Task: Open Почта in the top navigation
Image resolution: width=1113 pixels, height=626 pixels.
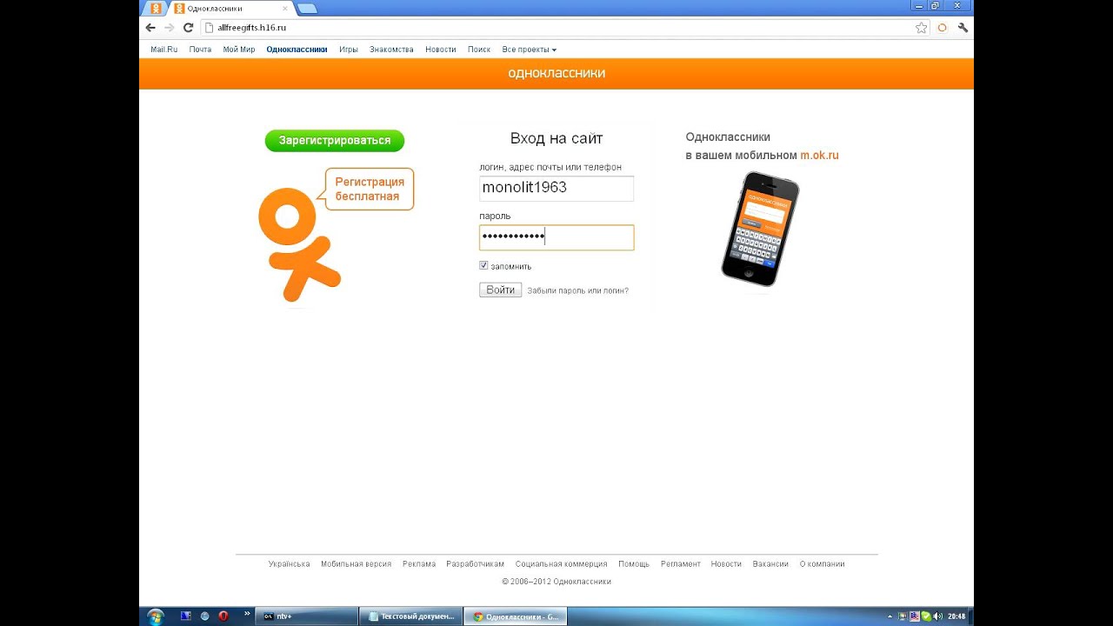Action: 200,50
